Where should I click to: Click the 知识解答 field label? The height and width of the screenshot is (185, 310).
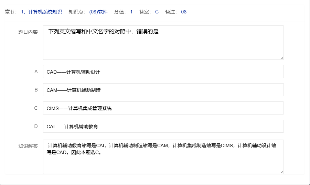[28, 146]
